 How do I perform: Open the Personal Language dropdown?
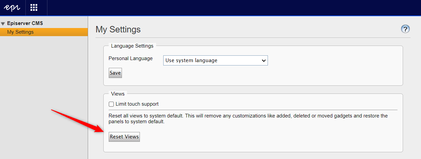pos(215,60)
